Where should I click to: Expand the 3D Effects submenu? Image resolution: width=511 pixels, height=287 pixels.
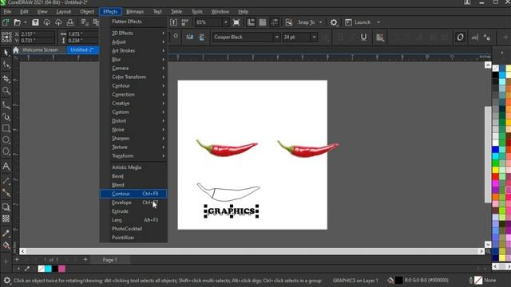tap(133, 33)
